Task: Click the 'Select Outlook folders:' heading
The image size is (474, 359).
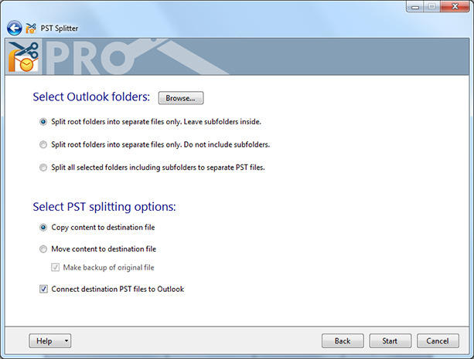Action: click(x=91, y=97)
